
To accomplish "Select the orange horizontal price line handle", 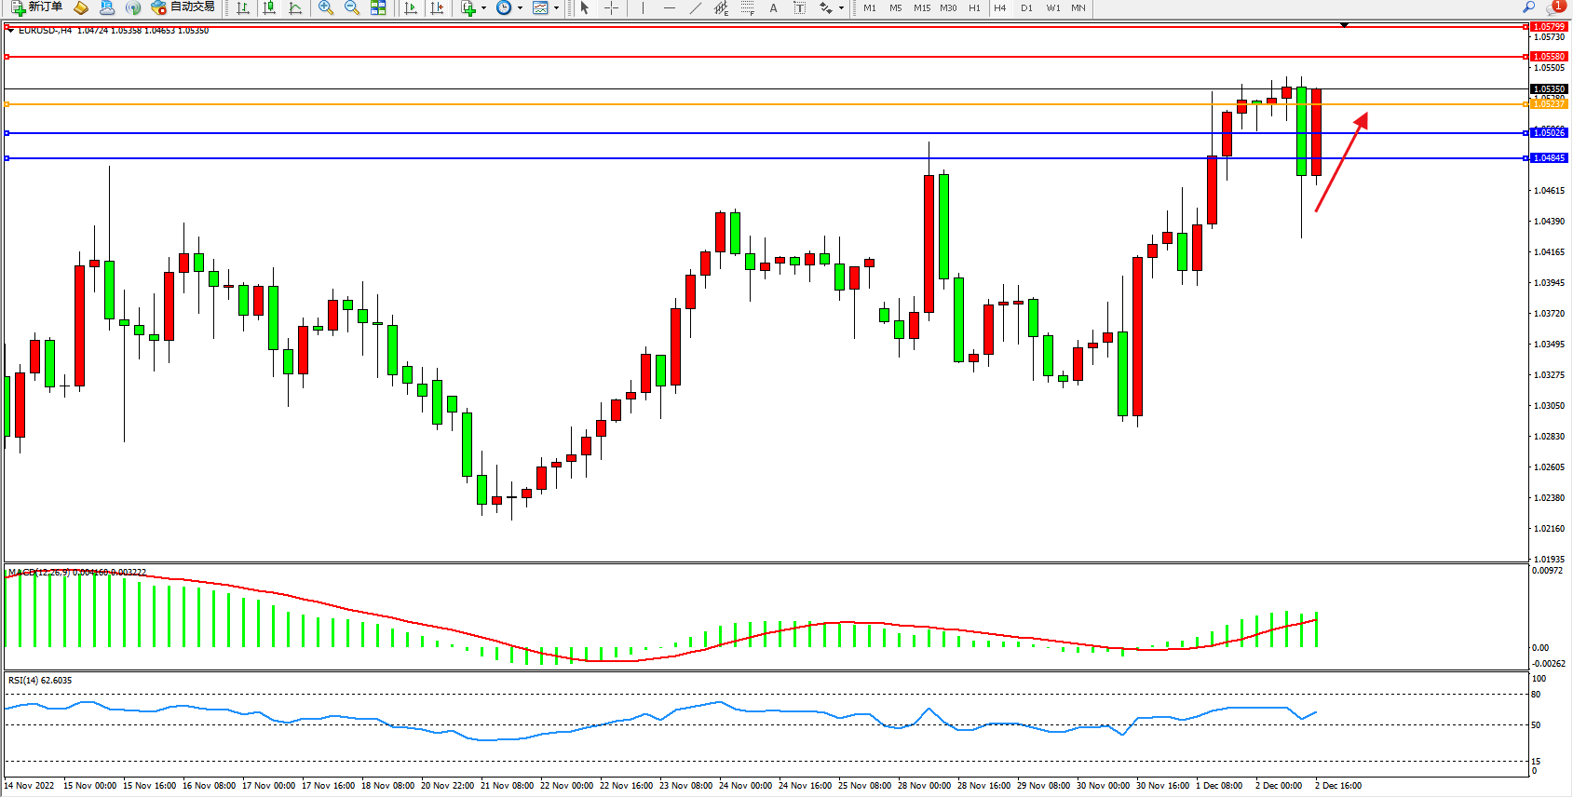I will click(7, 104).
